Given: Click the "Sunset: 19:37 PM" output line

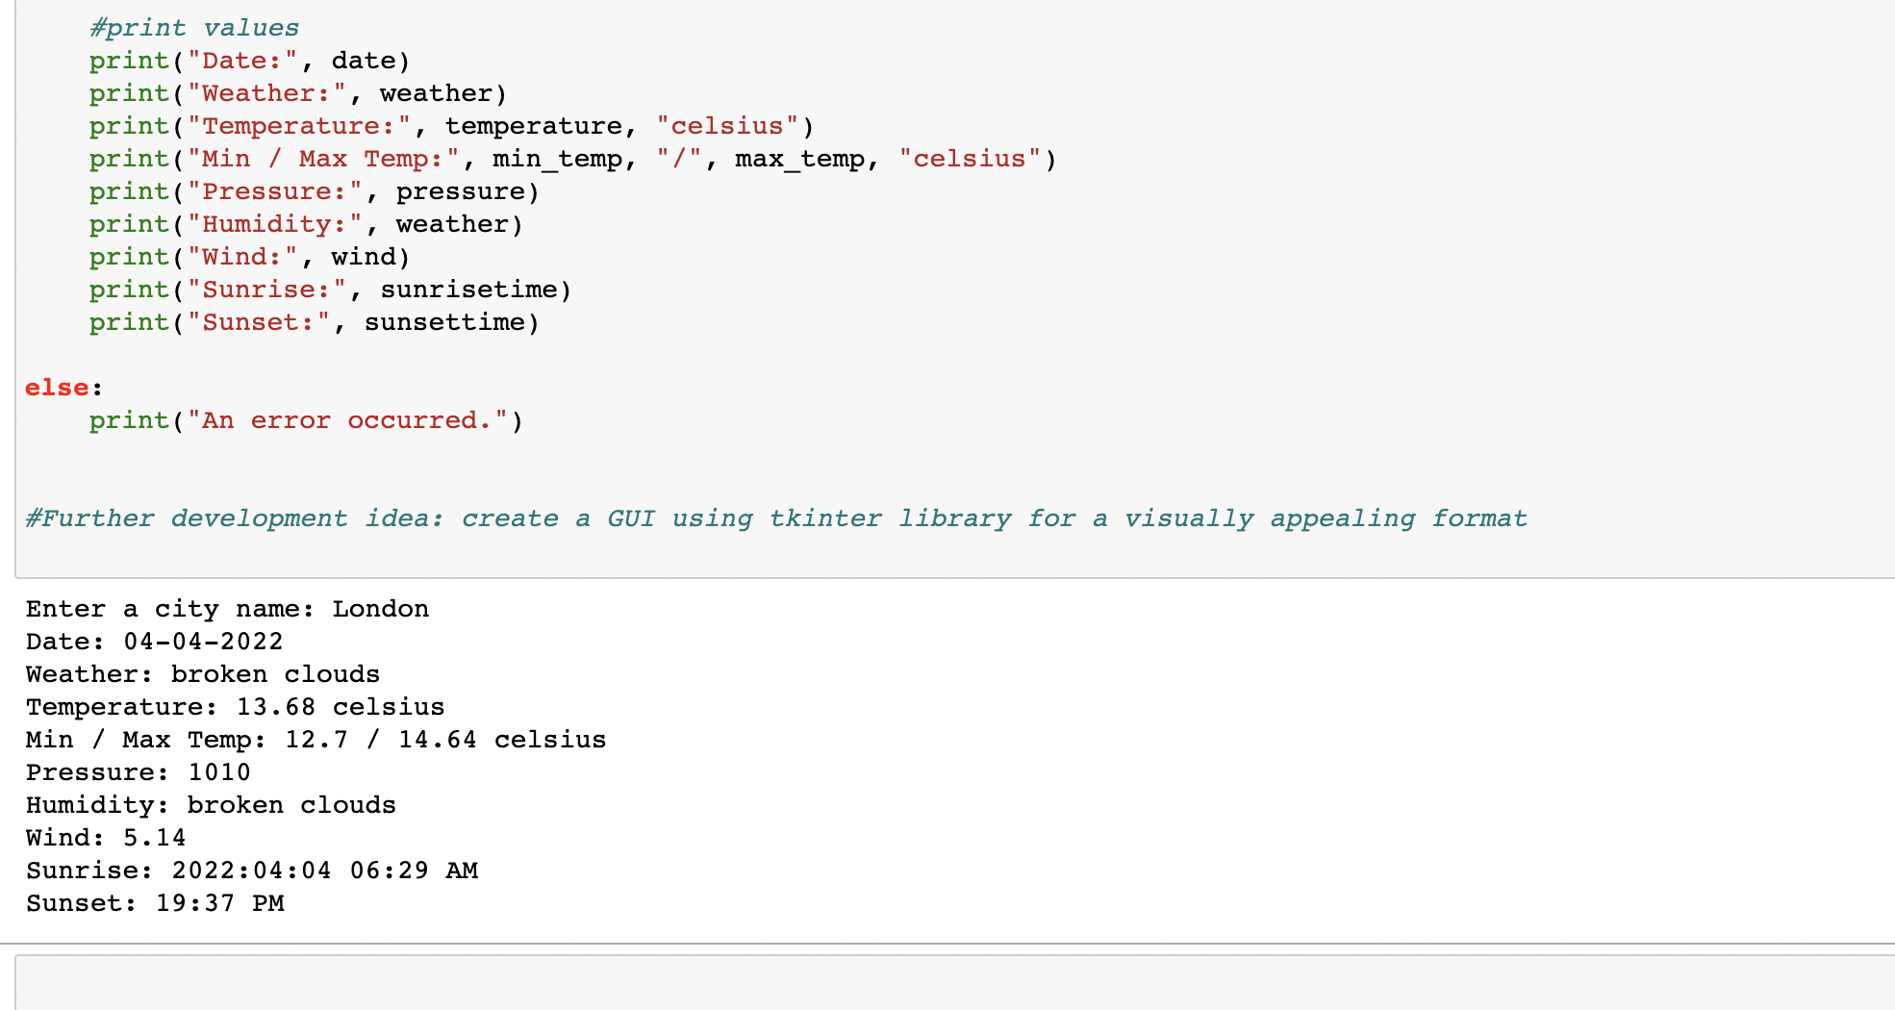Looking at the screenshot, I should [x=155, y=903].
